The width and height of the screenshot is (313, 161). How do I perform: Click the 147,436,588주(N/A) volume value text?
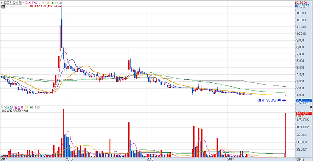[15, 111]
